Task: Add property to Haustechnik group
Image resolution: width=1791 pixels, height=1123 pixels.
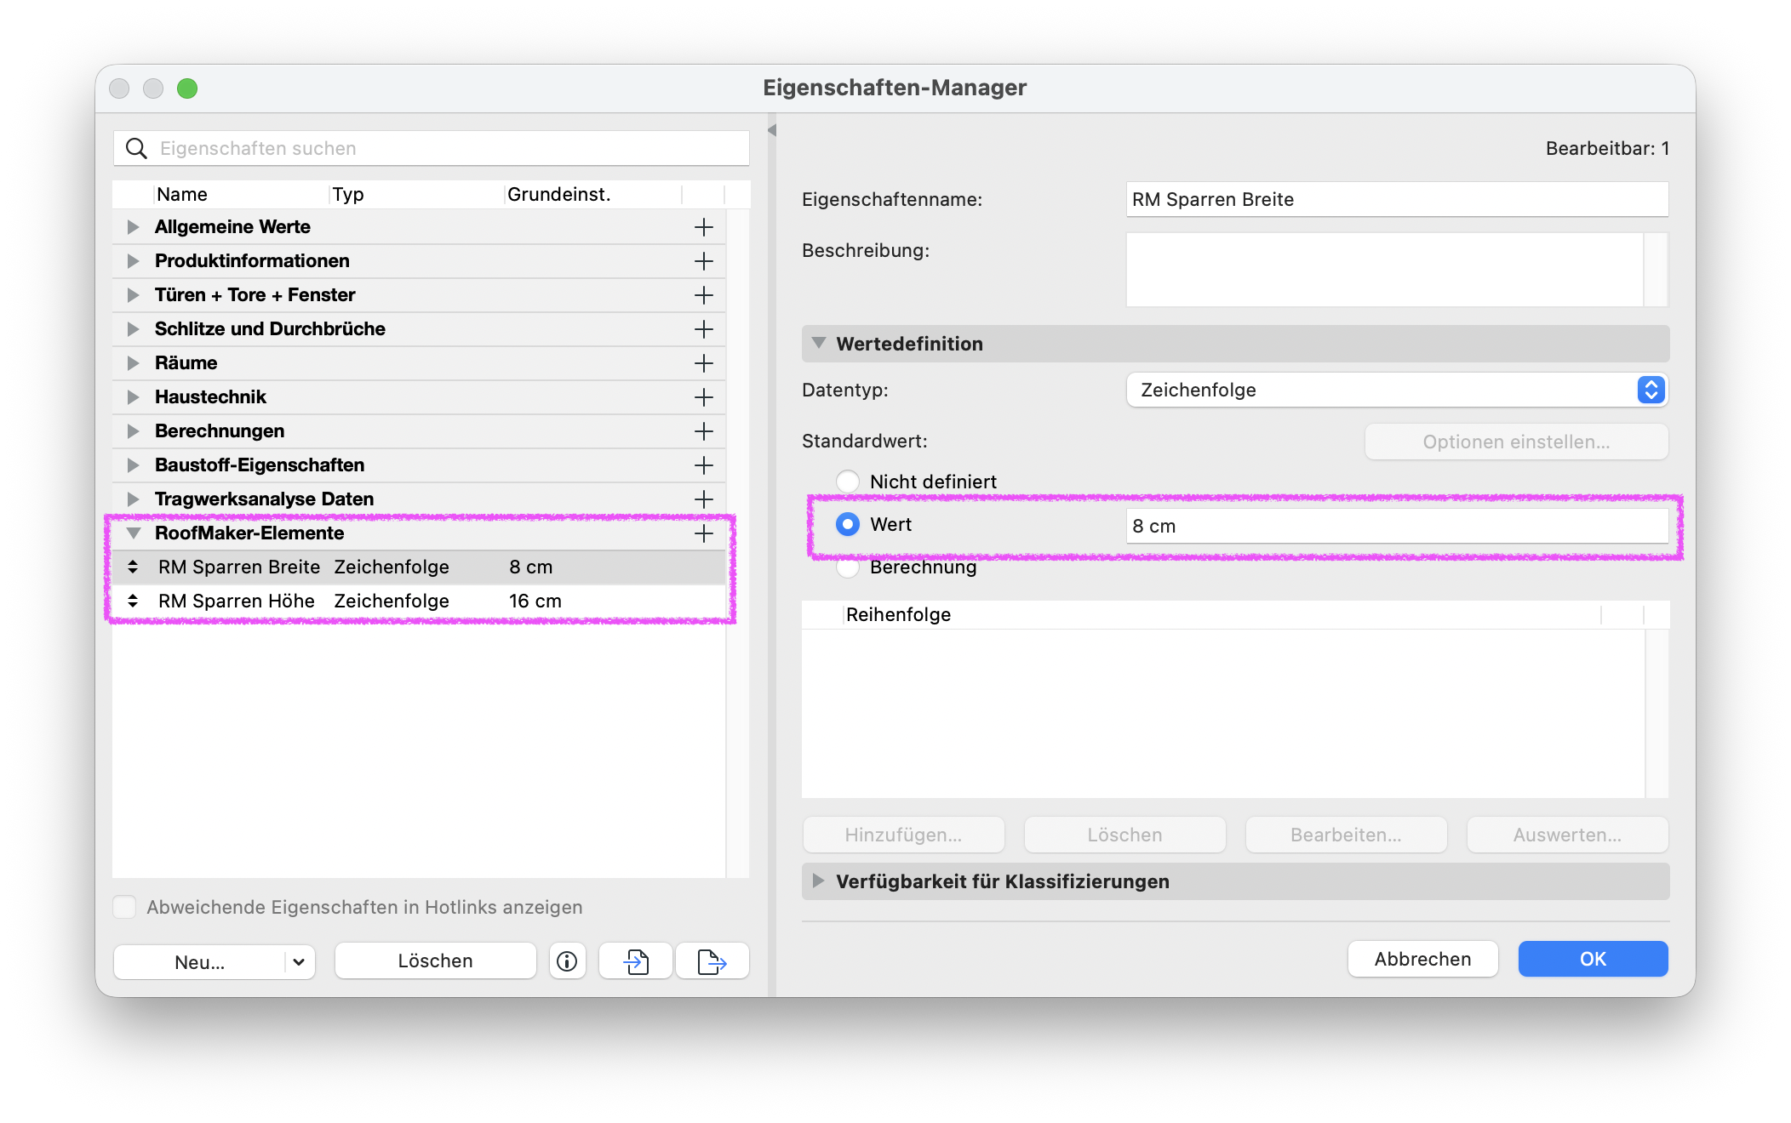Action: point(703,397)
